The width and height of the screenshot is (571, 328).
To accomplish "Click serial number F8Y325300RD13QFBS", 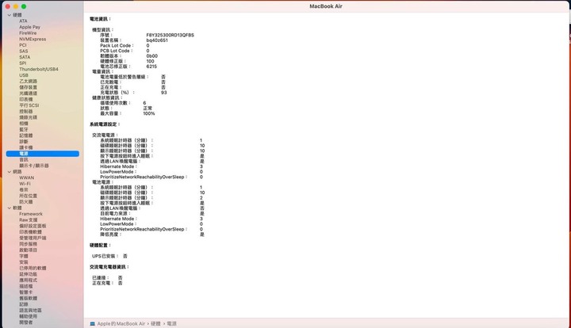I will click(x=170, y=36).
